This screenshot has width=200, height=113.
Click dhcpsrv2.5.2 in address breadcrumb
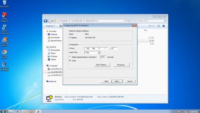pos(91,21)
